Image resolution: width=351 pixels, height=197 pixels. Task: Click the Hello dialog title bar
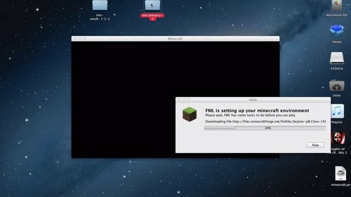(x=253, y=100)
